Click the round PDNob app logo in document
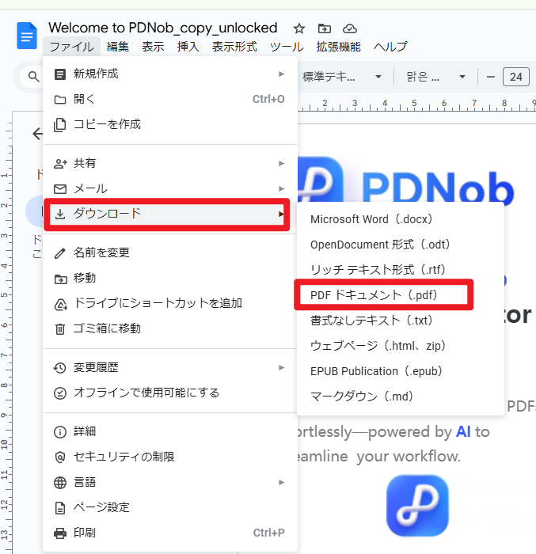The height and width of the screenshot is (554, 536). [417, 506]
